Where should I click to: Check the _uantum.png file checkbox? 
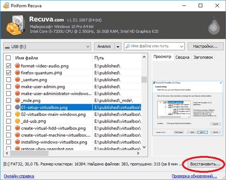click(9, 80)
